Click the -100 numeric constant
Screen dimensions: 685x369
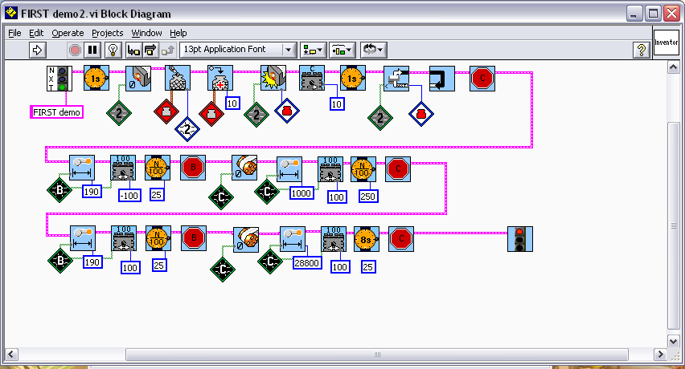pos(129,196)
